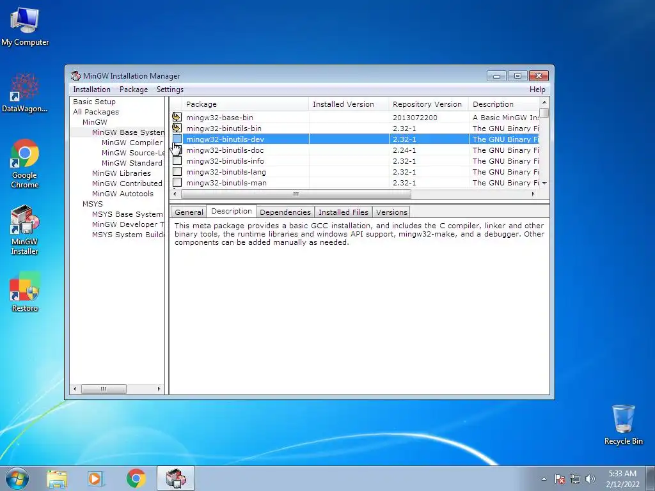This screenshot has width=655, height=491.
Task: Open the Package menu
Action: click(134, 90)
